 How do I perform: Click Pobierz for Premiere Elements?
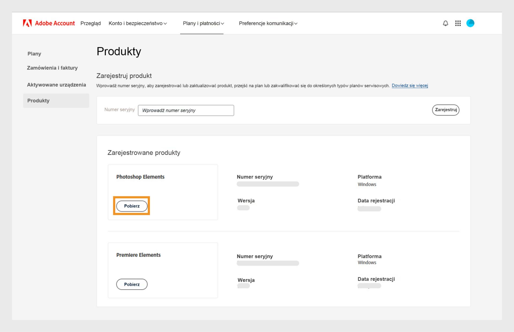click(x=132, y=284)
